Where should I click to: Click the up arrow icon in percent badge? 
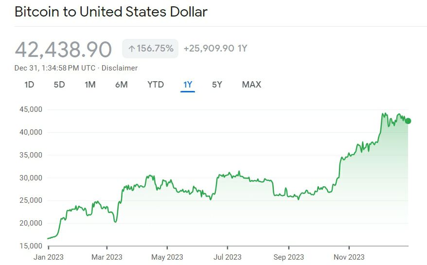[x=131, y=49]
